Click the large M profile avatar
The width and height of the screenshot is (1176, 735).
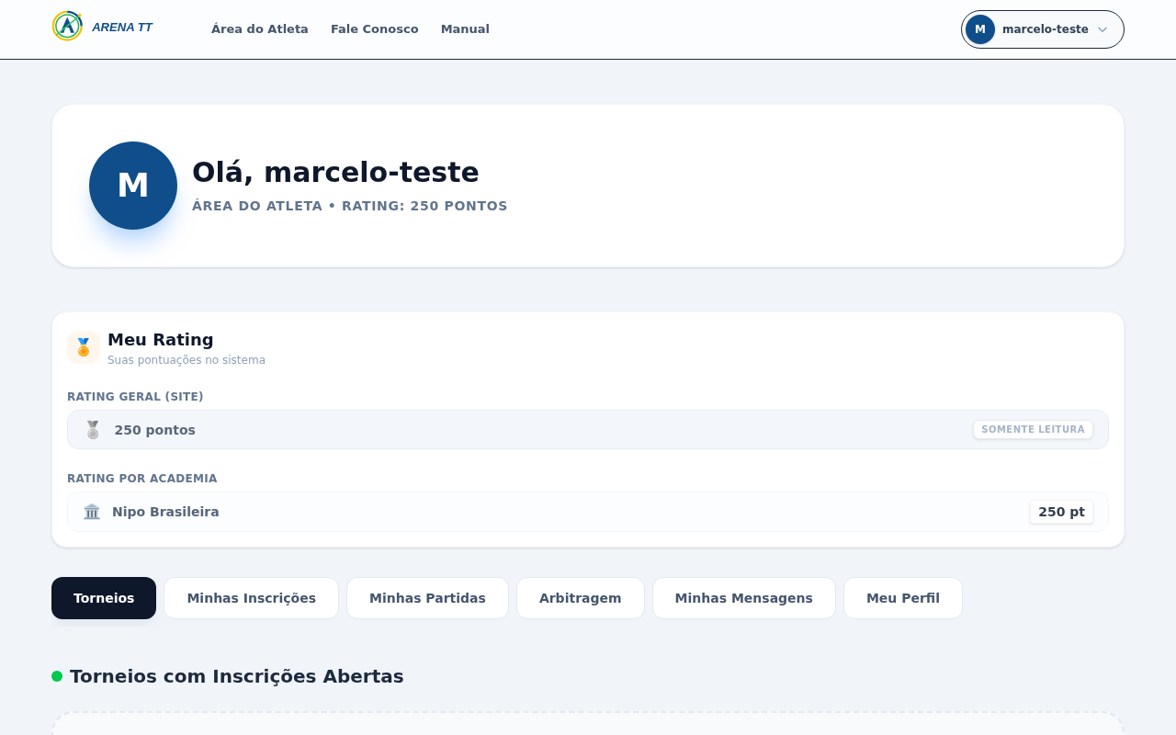pyautogui.click(x=133, y=186)
